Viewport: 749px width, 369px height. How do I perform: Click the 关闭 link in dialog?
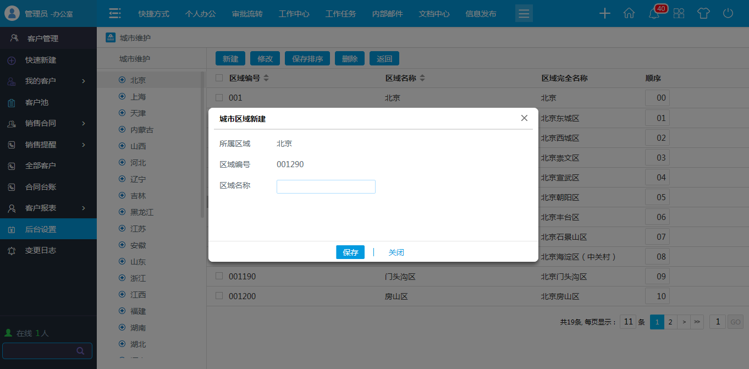tap(396, 252)
